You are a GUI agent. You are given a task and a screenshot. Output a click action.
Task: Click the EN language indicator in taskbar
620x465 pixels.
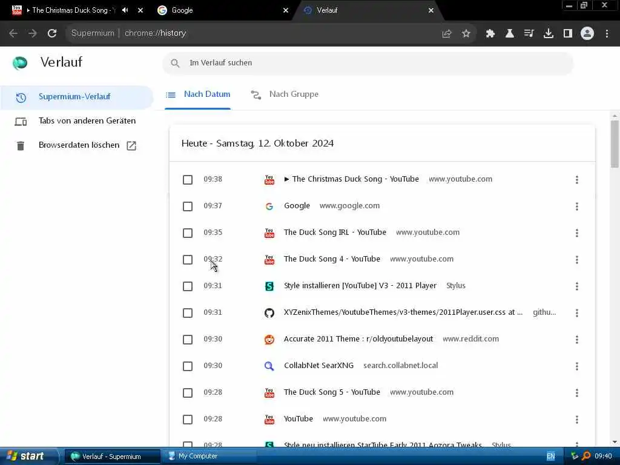pyautogui.click(x=550, y=457)
